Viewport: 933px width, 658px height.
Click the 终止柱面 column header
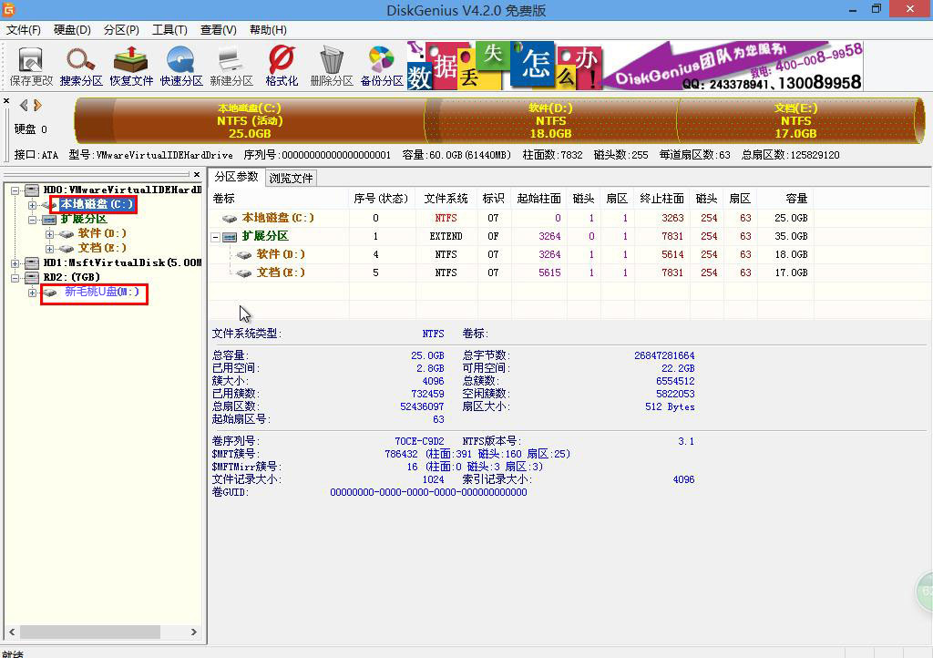pyautogui.click(x=661, y=198)
